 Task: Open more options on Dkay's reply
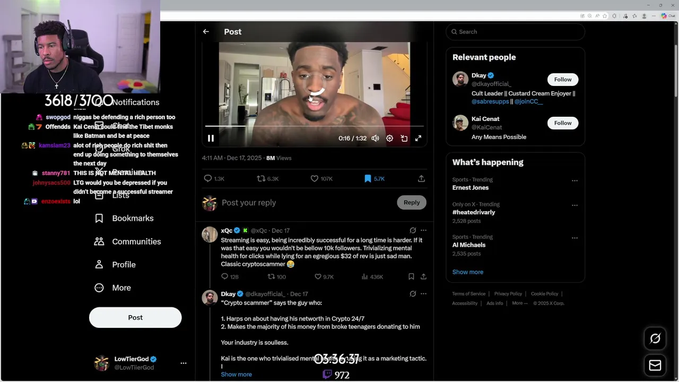point(423,294)
